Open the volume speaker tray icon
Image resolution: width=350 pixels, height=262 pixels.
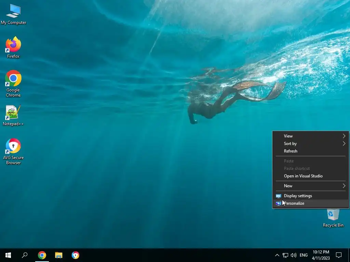(x=294, y=255)
